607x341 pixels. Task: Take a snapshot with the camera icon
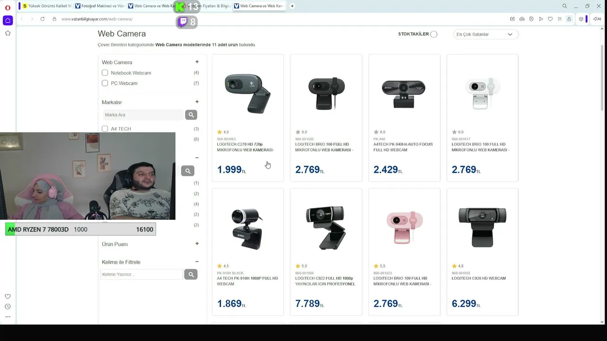coord(522,19)
